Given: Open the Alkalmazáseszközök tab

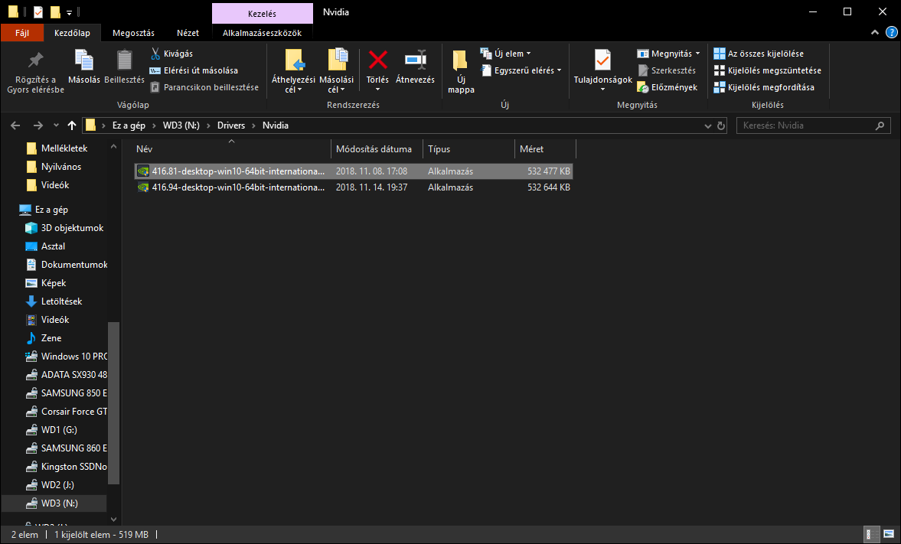Looking at the screenshot, I should click(262, 33).
